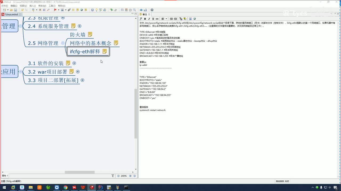Open the 修改 menu
The width and height of the screenshot is (341, 191).
(42, 6)
